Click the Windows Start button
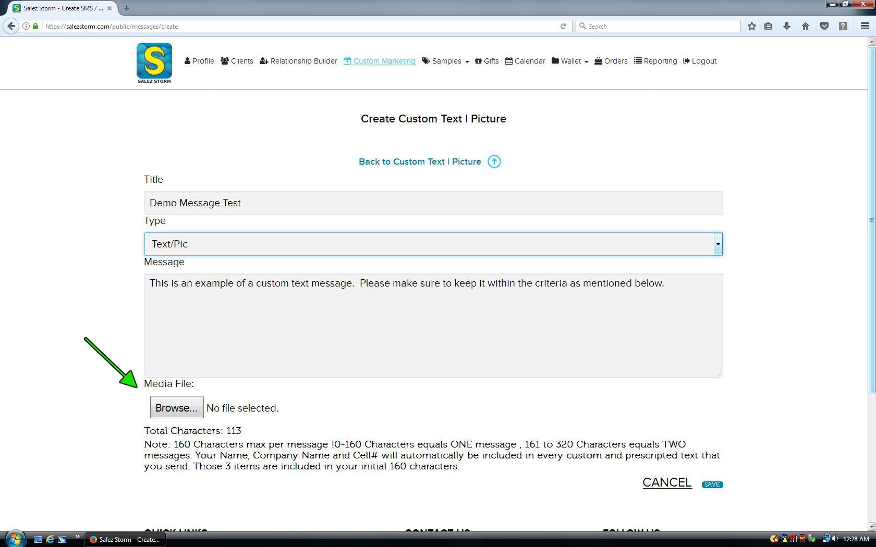 click(15, 539)
